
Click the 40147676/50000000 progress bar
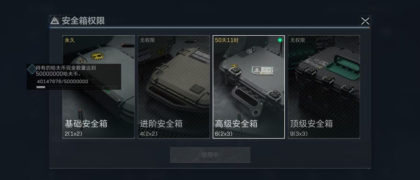point(76,87)
